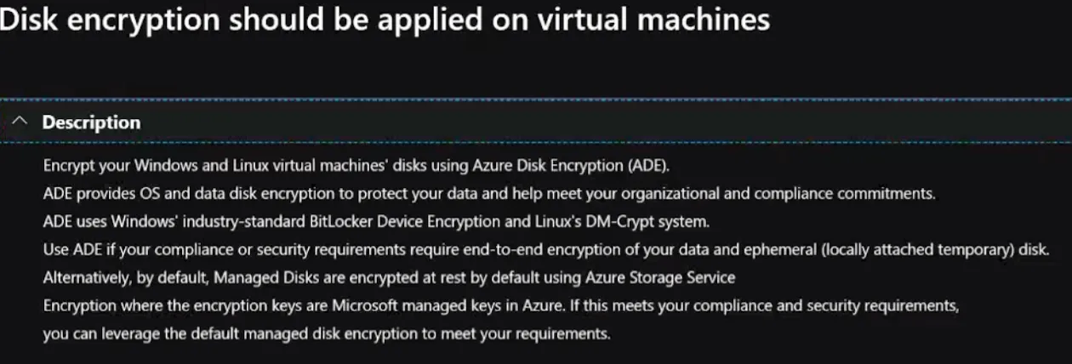Click the words 'industry-standard' in the description
This screenshot has height=364, width=1072.
243,221
